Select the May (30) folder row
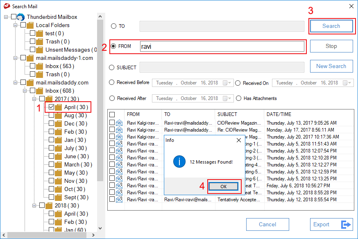358x239 pixels. [x=76, y=173]
